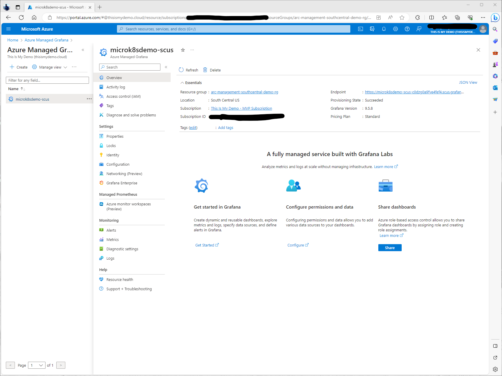Favorite microk8sdemo-scus with the star icon
The height and width of the screenshot is (376, 502).
coord(183,50)
